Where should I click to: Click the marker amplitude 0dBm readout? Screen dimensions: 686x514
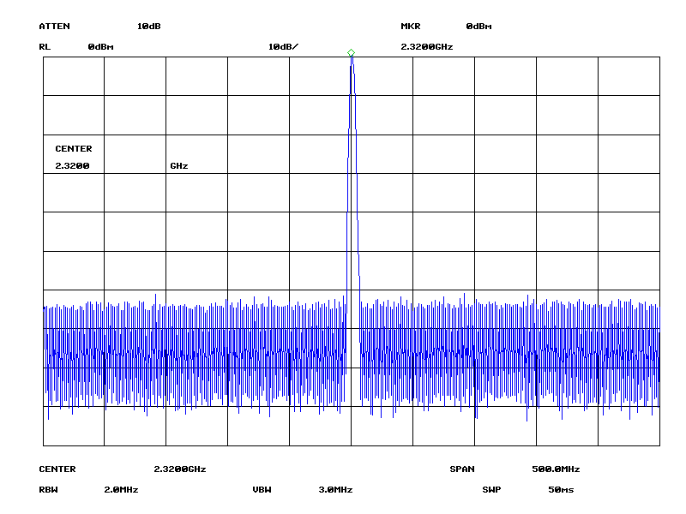pyautogui.click(x=478, y=27)
